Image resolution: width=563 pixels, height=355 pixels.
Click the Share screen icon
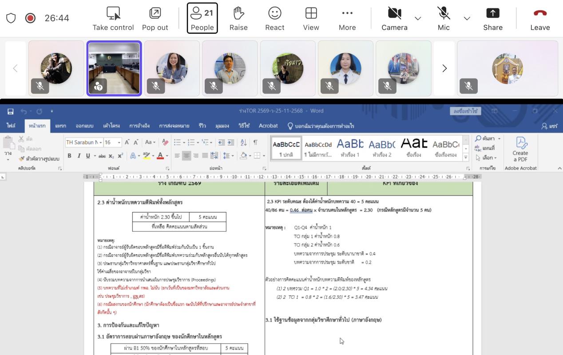pyautogui.click(x=492, y=14)
